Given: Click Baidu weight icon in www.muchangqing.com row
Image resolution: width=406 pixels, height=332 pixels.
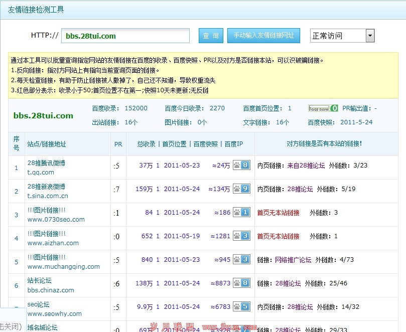Looking at the screenshot, I should 241,260.
